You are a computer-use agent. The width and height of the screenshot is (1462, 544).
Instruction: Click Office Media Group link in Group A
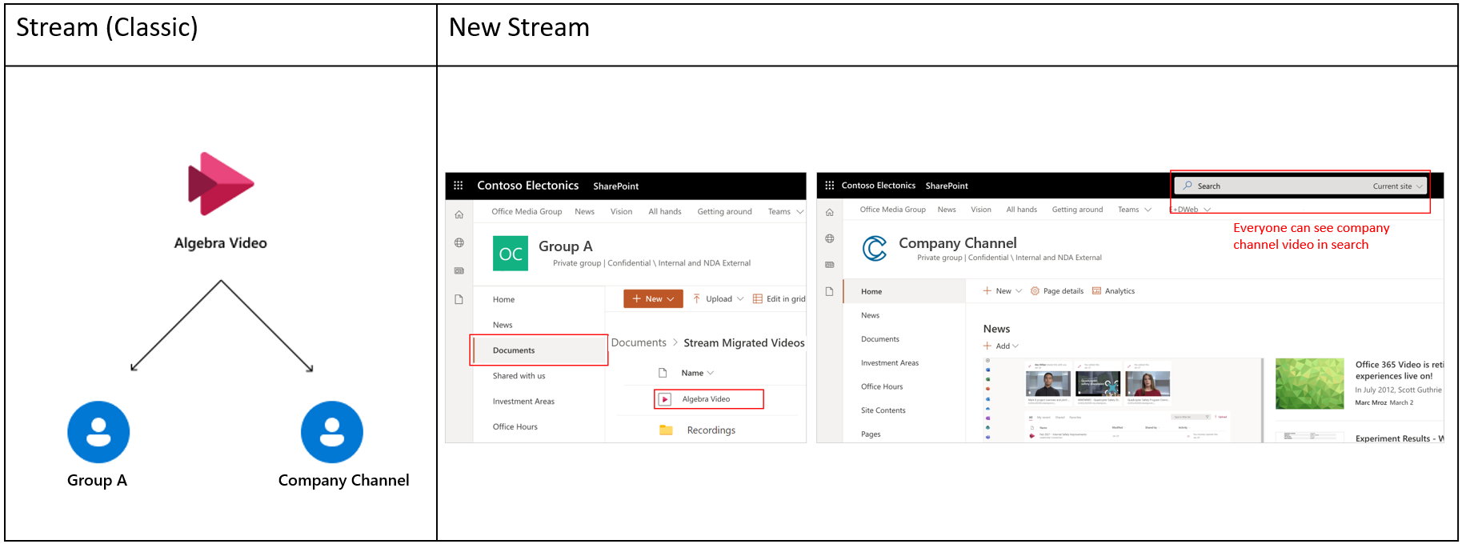[x=527, y=212]
